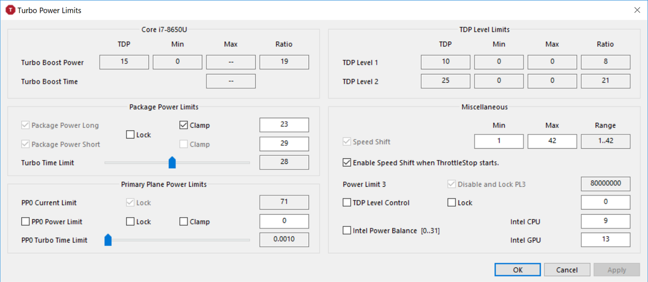Click the Turbo Boost Power Max box

pyautogui.click(x=231, y=62)
